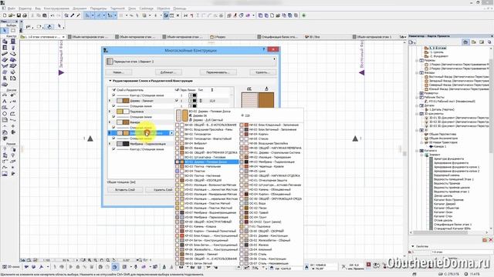The height and width of the screenshot is (277, 494).
Task: Open View Map in Navigator header
Action: pyautogui.click(x=473, y=42)
